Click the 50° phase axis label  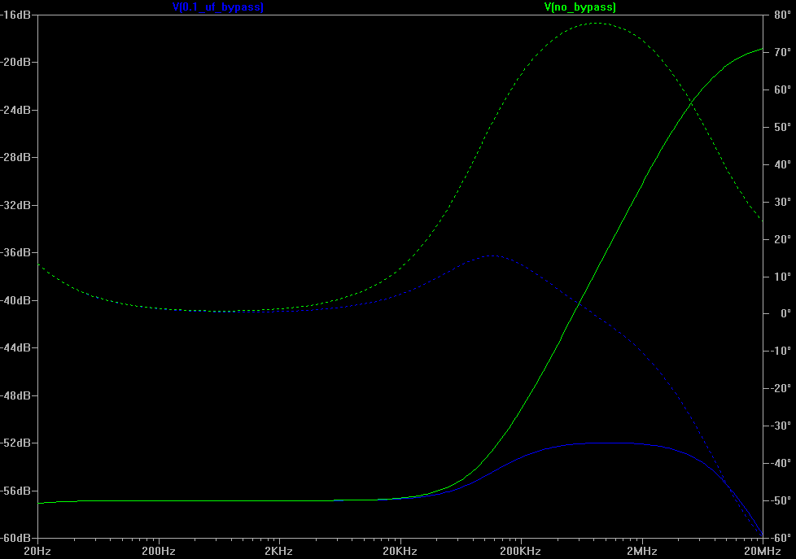(782, 127)
